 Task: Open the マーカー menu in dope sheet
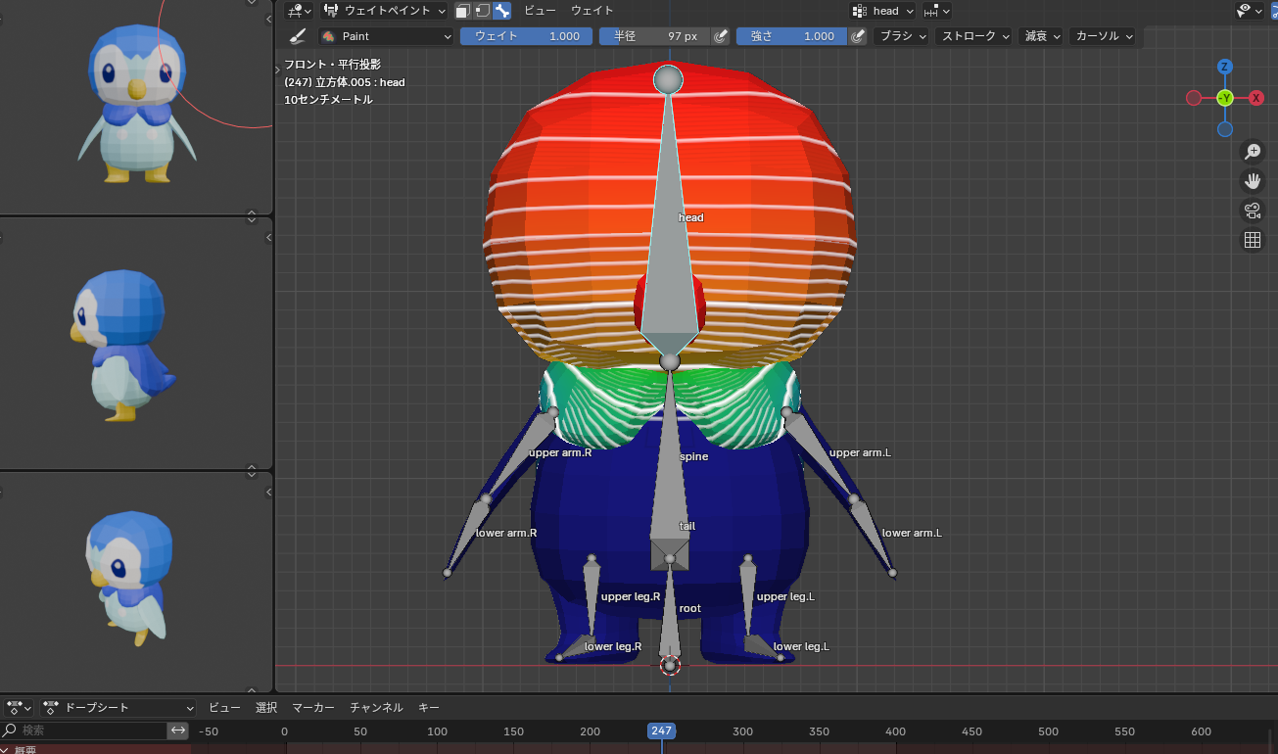313,707
